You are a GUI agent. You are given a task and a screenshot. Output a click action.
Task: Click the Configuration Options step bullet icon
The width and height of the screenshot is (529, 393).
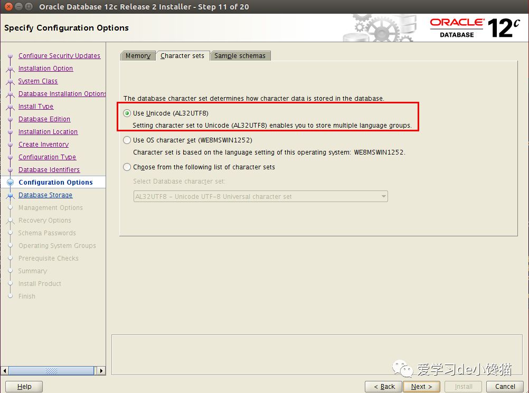pos(11,183)
